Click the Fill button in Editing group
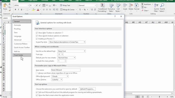 [144, 7]
